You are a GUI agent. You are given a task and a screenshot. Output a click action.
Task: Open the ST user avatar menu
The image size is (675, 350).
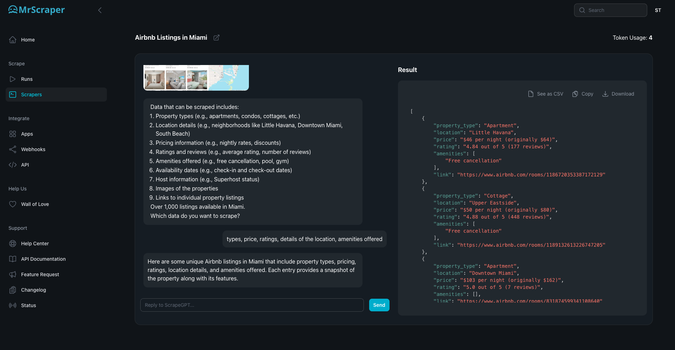click(x=658, y=10)
